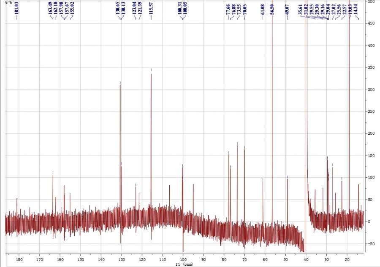This screenshot has height=267, width=380.
Task: Select the 130 tick on ppm axis
Action: tap(122, 260)
